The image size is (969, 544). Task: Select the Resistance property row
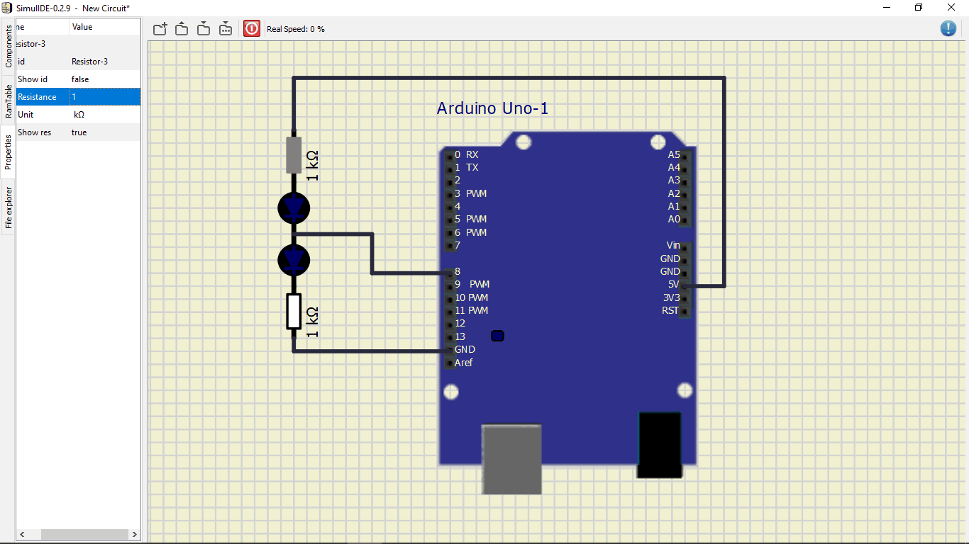[x=78, y=97]
